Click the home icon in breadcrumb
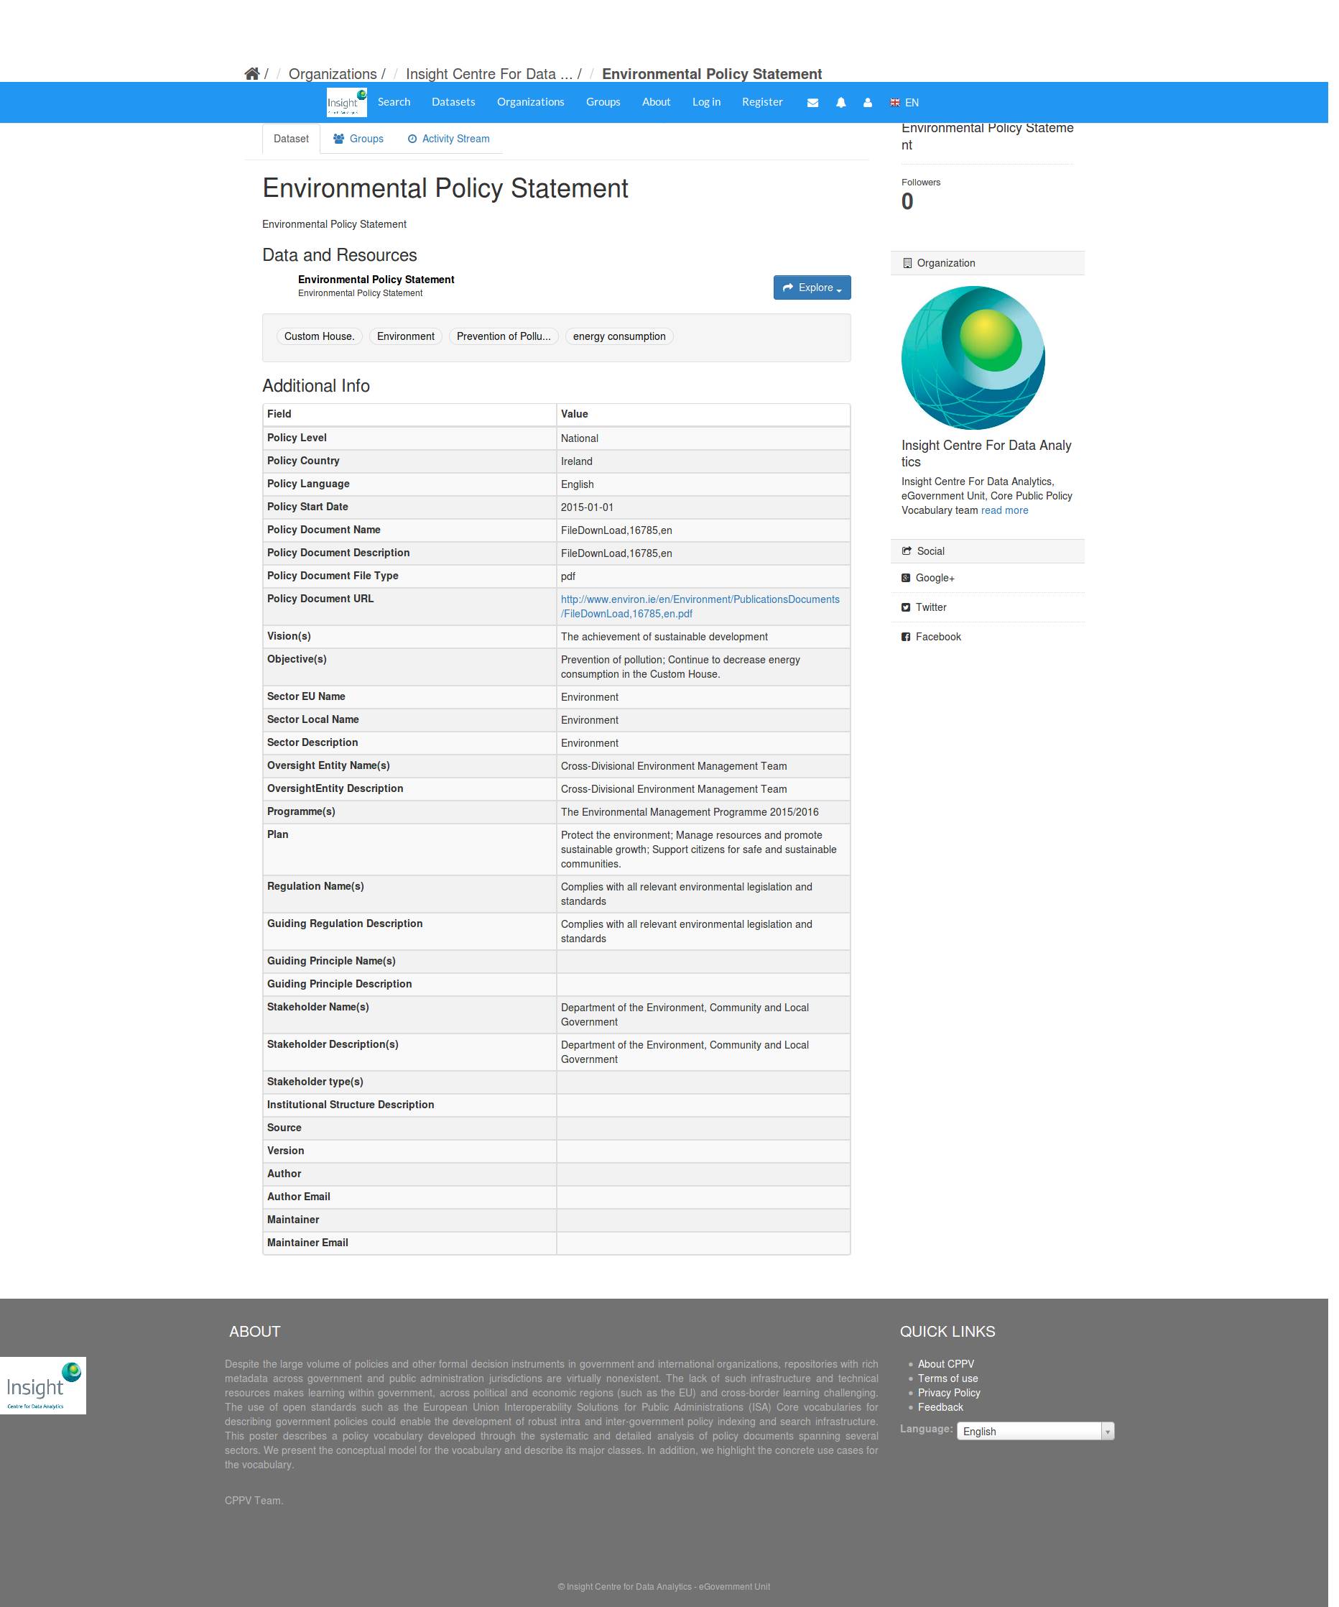Viewport: 1339px width, 1607px height. tap(253, 74)
